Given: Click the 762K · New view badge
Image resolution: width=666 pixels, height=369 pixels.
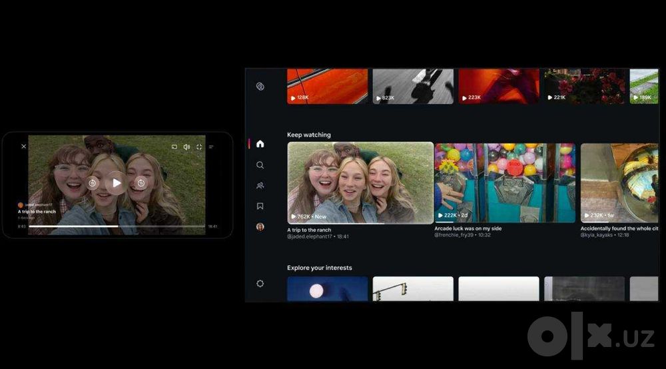Looking at the screenshot, I should [x=308, y=216].
